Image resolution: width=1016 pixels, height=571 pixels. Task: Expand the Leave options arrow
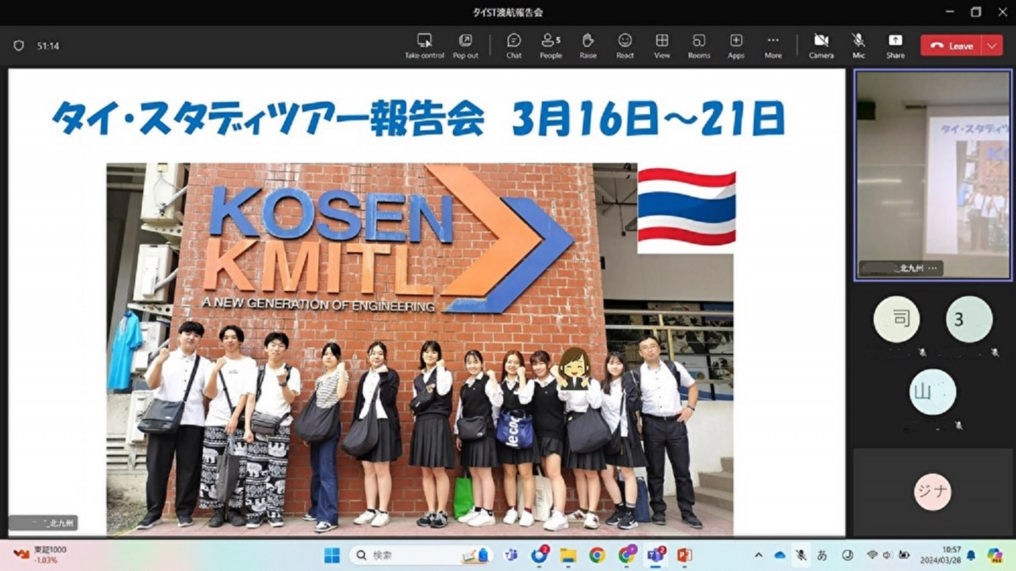point(992,46)
